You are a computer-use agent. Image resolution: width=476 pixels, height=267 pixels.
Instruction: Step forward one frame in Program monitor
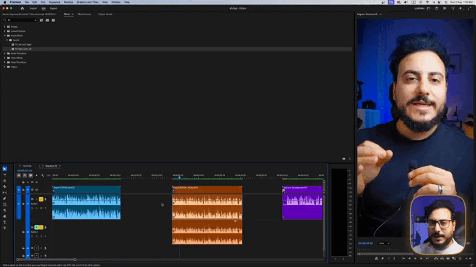[421, 259]
